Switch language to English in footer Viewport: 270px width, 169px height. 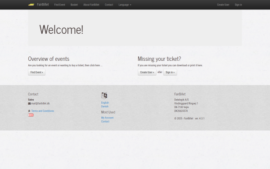(105, 103)
